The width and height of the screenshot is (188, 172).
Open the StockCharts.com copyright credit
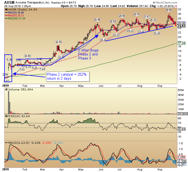pyautogui.click(x=165, y=2)
